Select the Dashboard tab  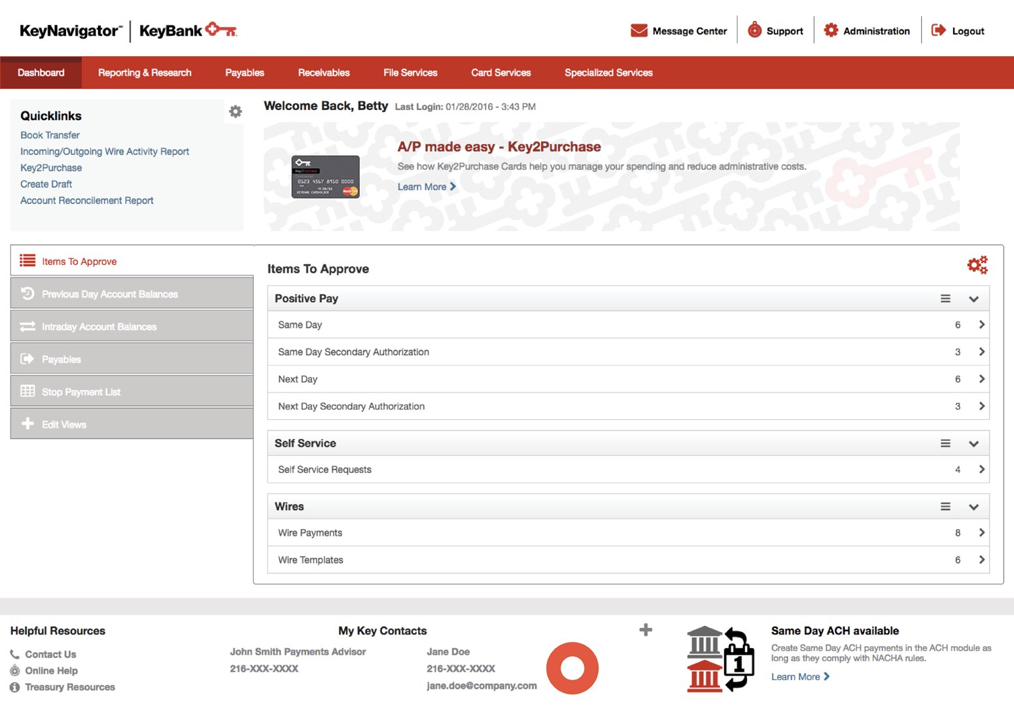point(41,73)
